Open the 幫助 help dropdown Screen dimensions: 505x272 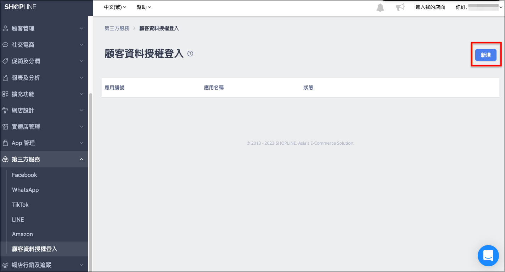[144, 7]
